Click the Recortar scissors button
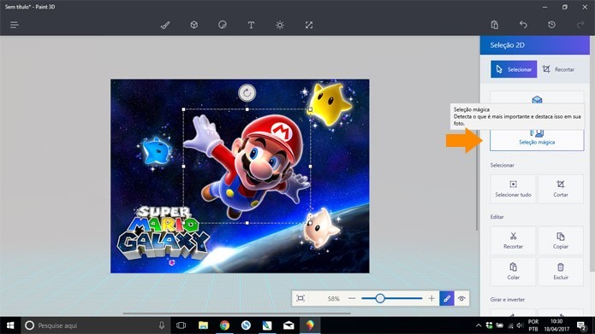 point(513,241)
